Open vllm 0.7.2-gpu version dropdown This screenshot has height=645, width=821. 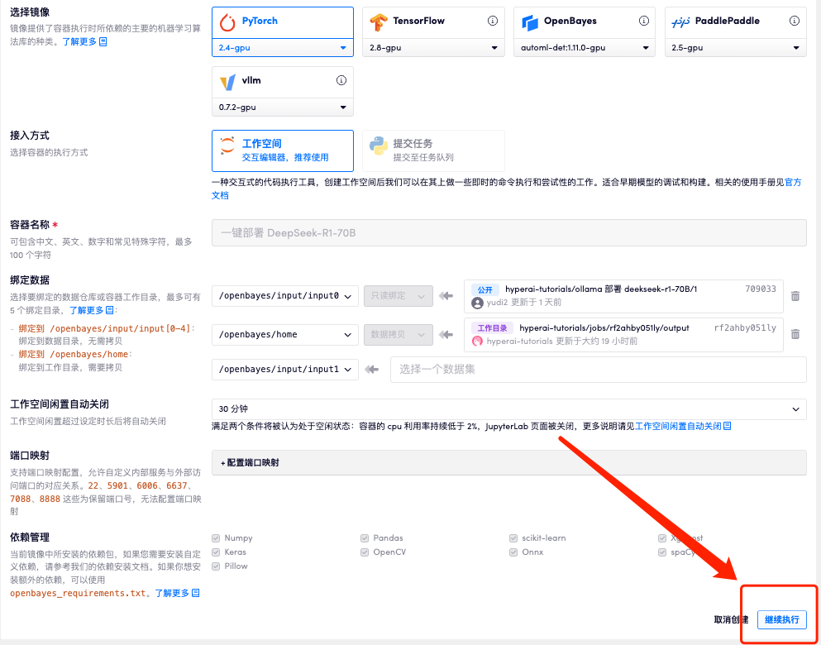point(283,107)
